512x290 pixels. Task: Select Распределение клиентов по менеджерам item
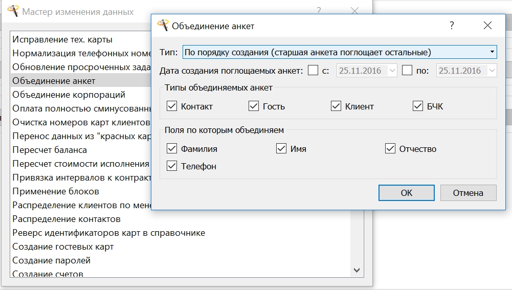pyautogui.click(x=81, y=205)
